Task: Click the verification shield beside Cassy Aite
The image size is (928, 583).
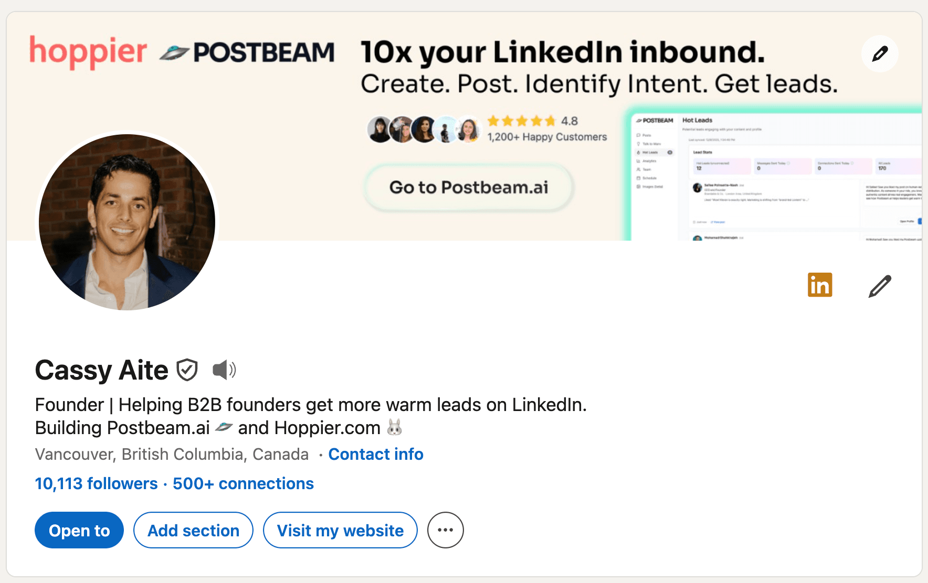Action: (x=187, y=370)
